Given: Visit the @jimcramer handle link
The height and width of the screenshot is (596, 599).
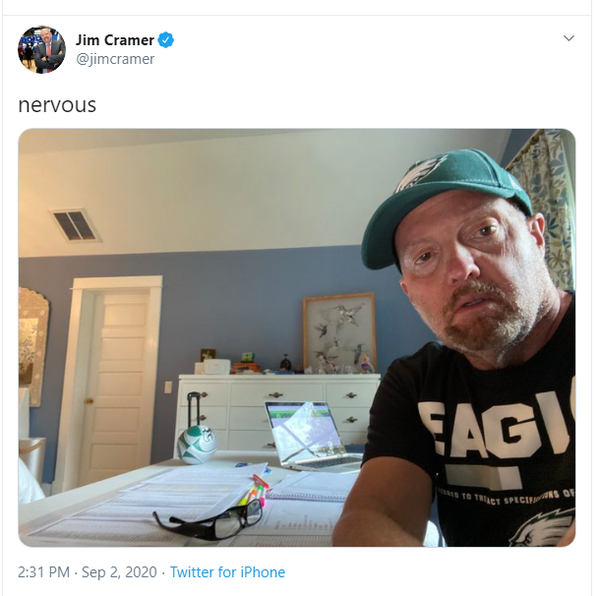Looking at the screenshot, I should pyautogui.click(x=115, y=59).
